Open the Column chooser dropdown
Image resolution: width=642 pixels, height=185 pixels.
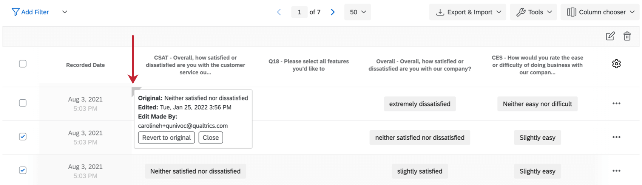[600, 12]
